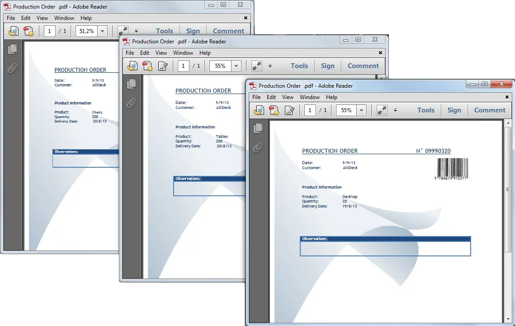Open the View menu in the back-left window

coord(42,18)
